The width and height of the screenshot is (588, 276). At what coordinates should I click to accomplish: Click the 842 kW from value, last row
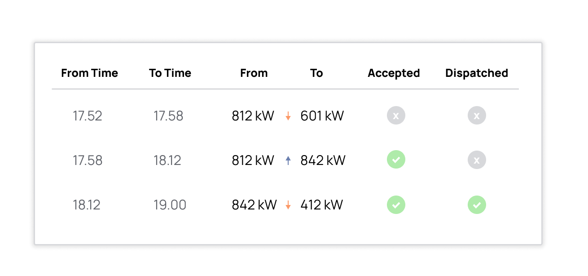point(255,205)
